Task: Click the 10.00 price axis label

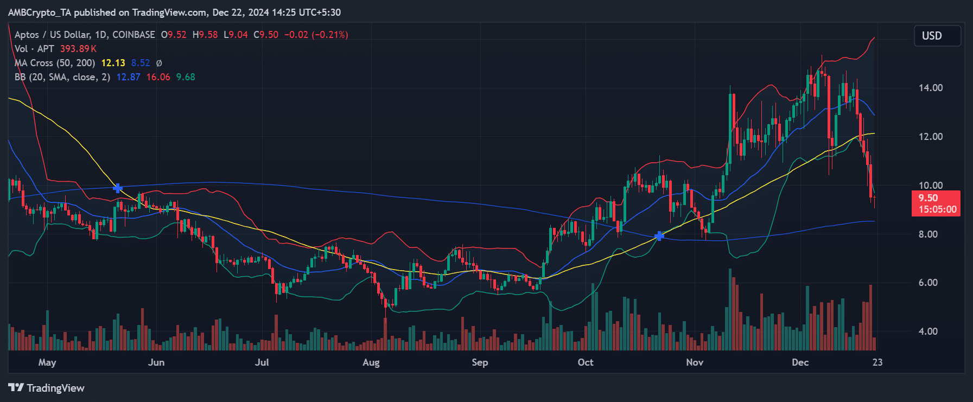Action: [x=930, y=186]
